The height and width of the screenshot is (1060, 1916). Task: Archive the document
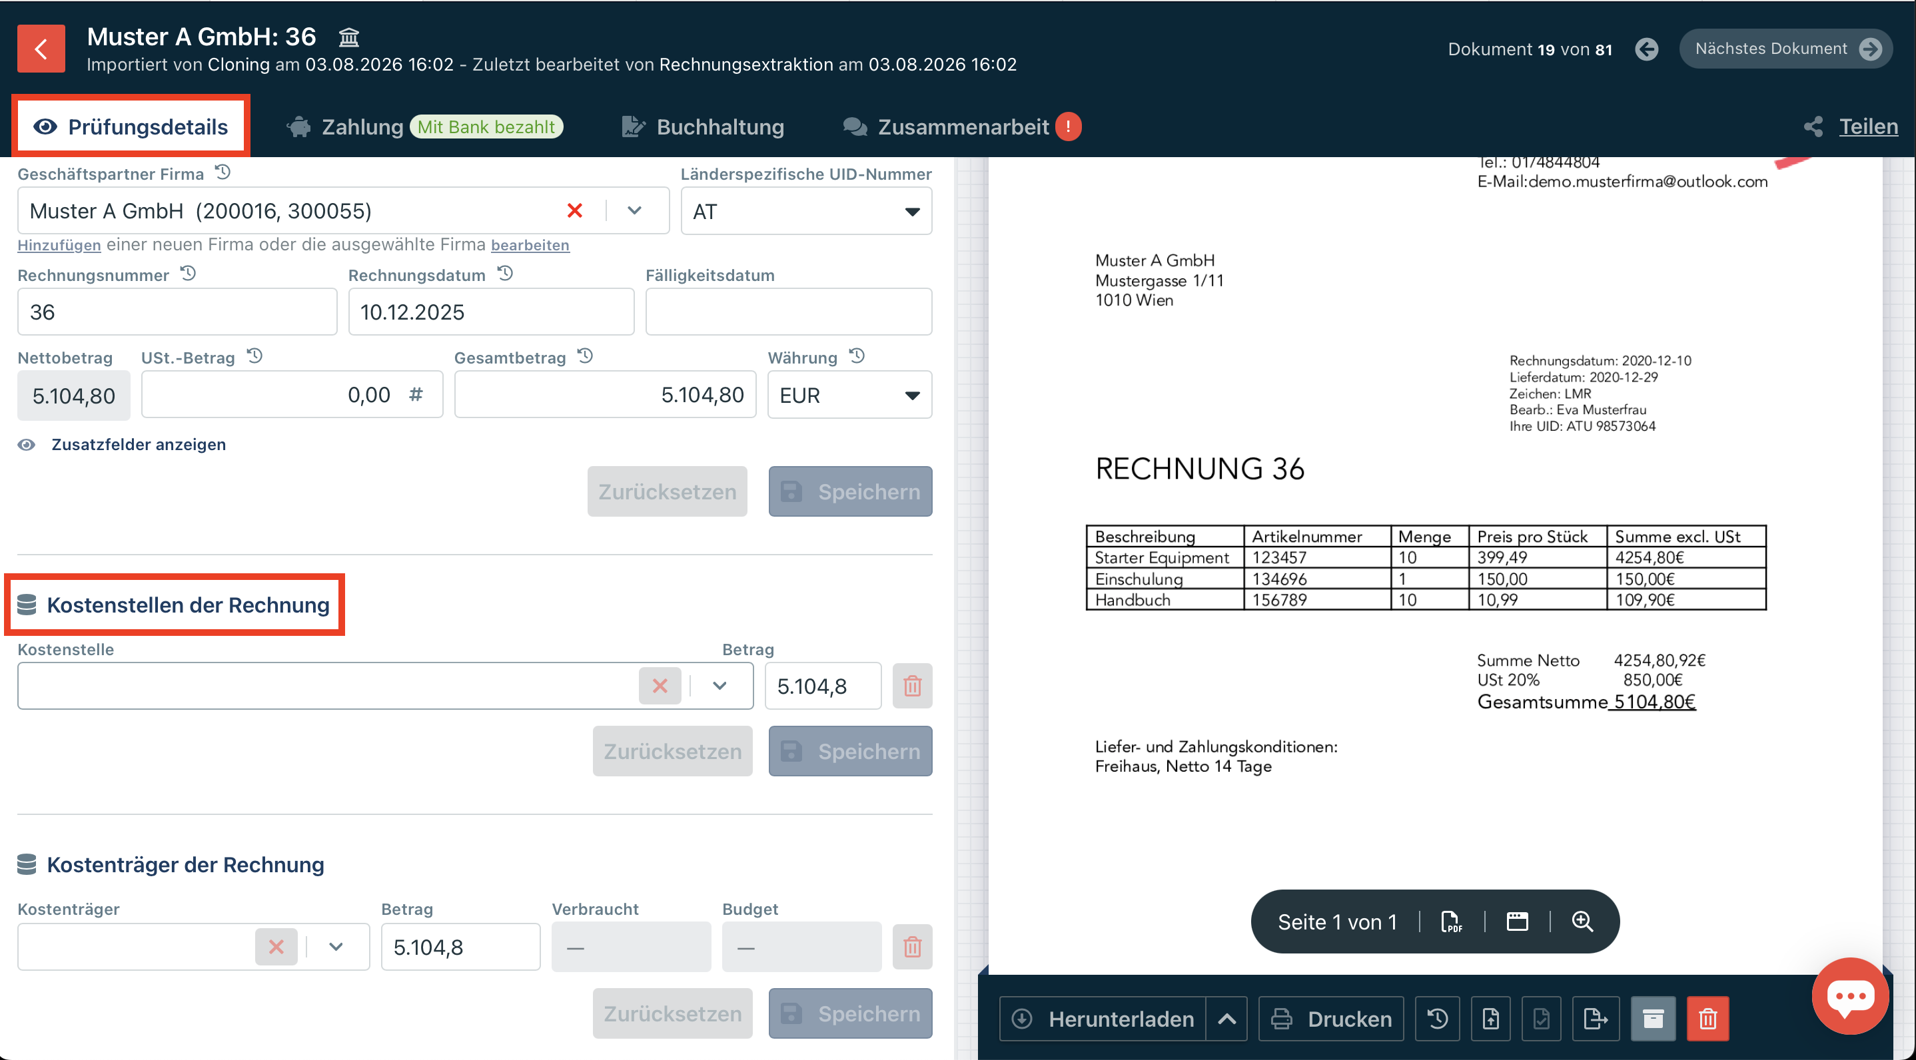tap(1653, 1018)
